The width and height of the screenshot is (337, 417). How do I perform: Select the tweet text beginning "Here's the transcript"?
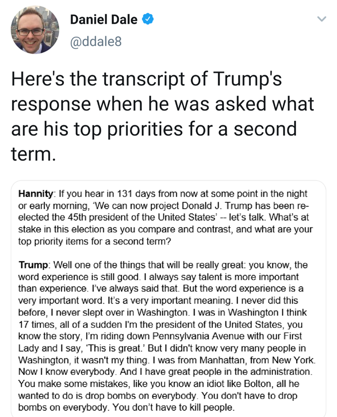[162, 116]
